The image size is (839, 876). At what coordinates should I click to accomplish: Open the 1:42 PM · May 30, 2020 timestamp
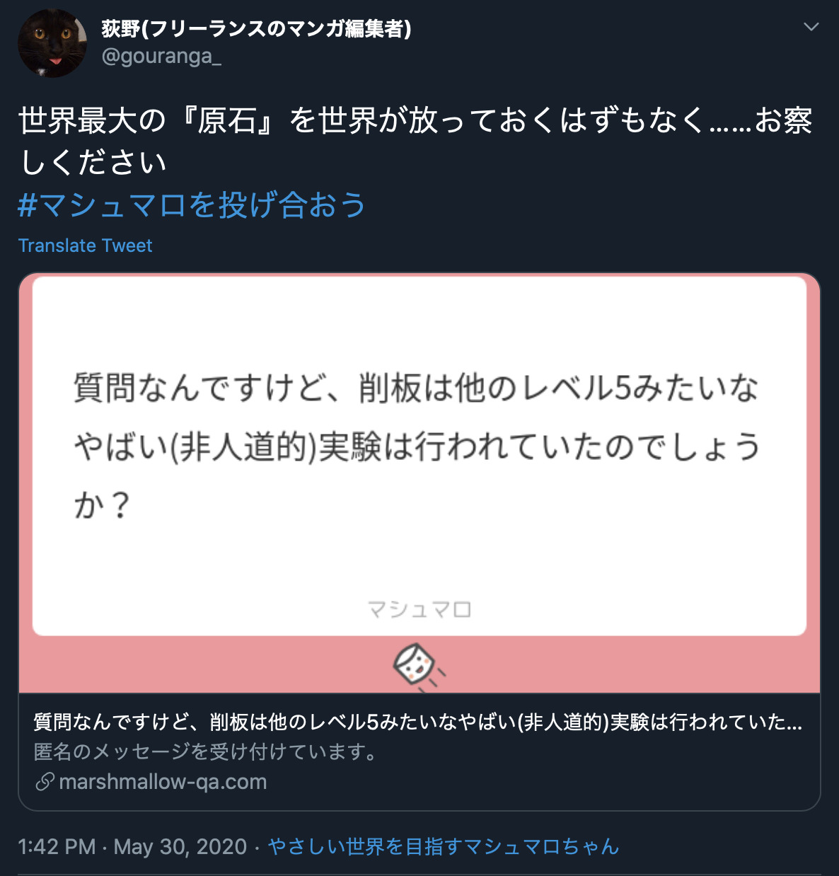pyautogui.click(x=132, y=846)
